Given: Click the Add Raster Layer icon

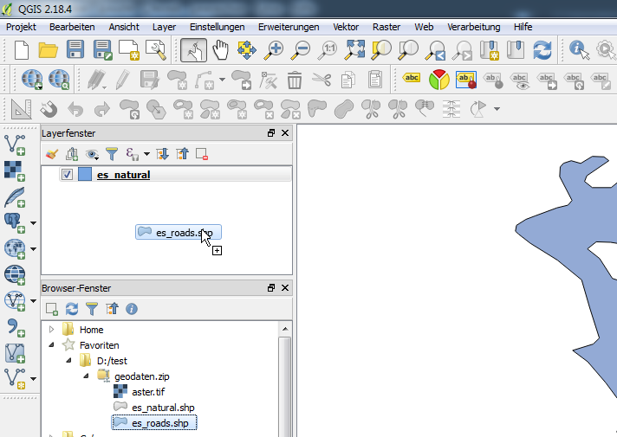Looking at the screenshot, I should (15, 171).
